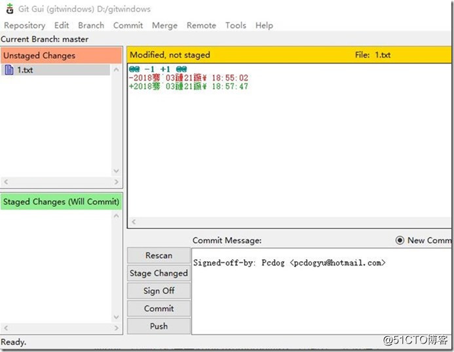
Task: Click the removed diff line ending 18:55:02
Action: (189, 77)
